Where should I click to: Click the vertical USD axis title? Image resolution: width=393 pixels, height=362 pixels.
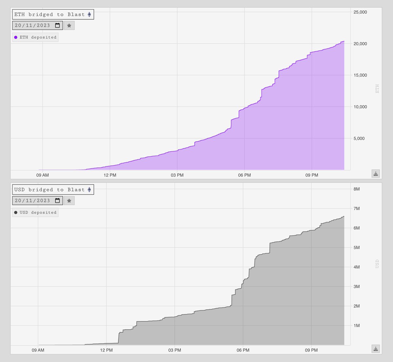click(x=377, y=264)
